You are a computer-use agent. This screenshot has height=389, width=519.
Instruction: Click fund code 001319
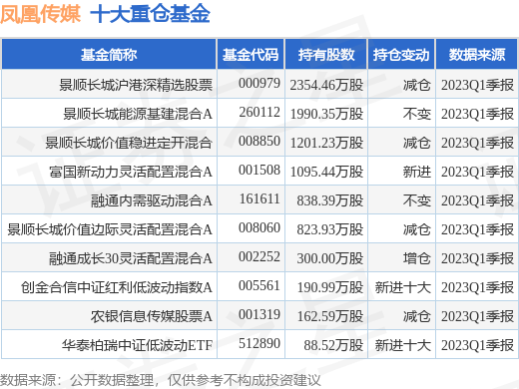click(259, 314)
